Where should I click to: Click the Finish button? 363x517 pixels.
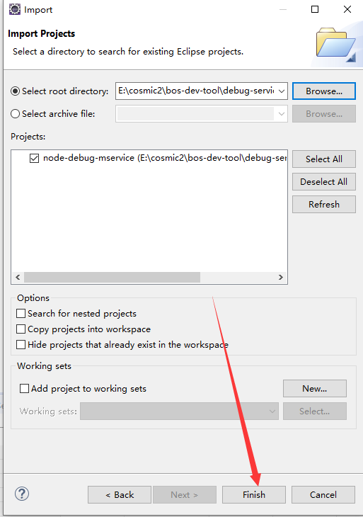[254, 494]
